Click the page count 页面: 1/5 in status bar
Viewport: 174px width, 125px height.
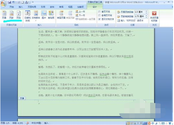click(x=5, y=123)
